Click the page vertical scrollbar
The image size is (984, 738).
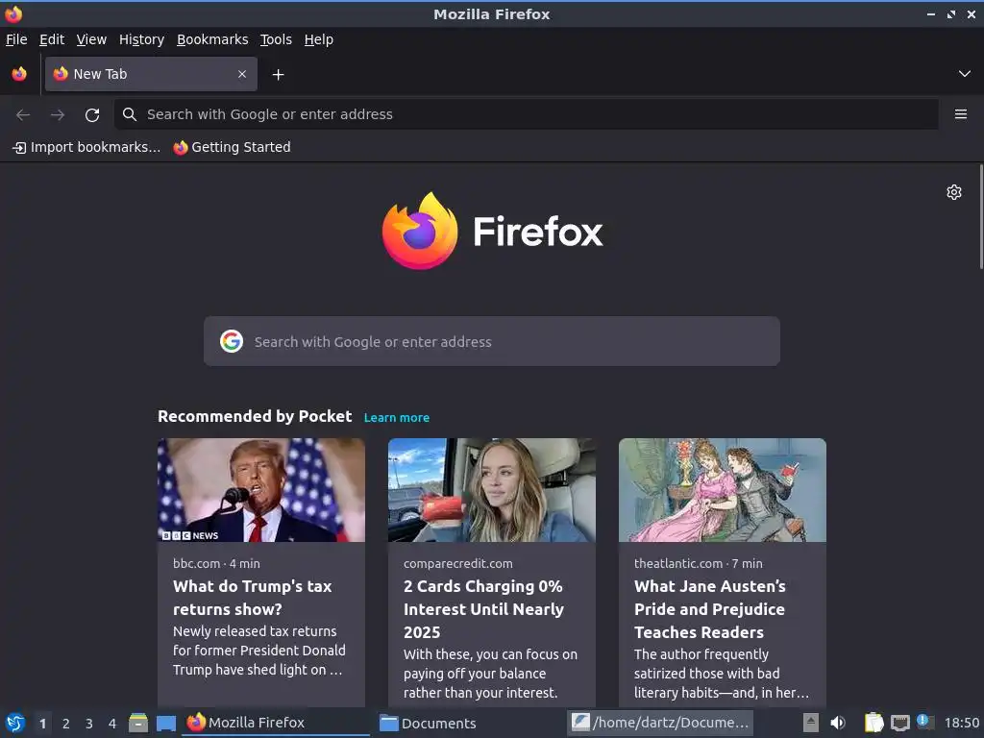pyautogui.click(x=981, y=217)
